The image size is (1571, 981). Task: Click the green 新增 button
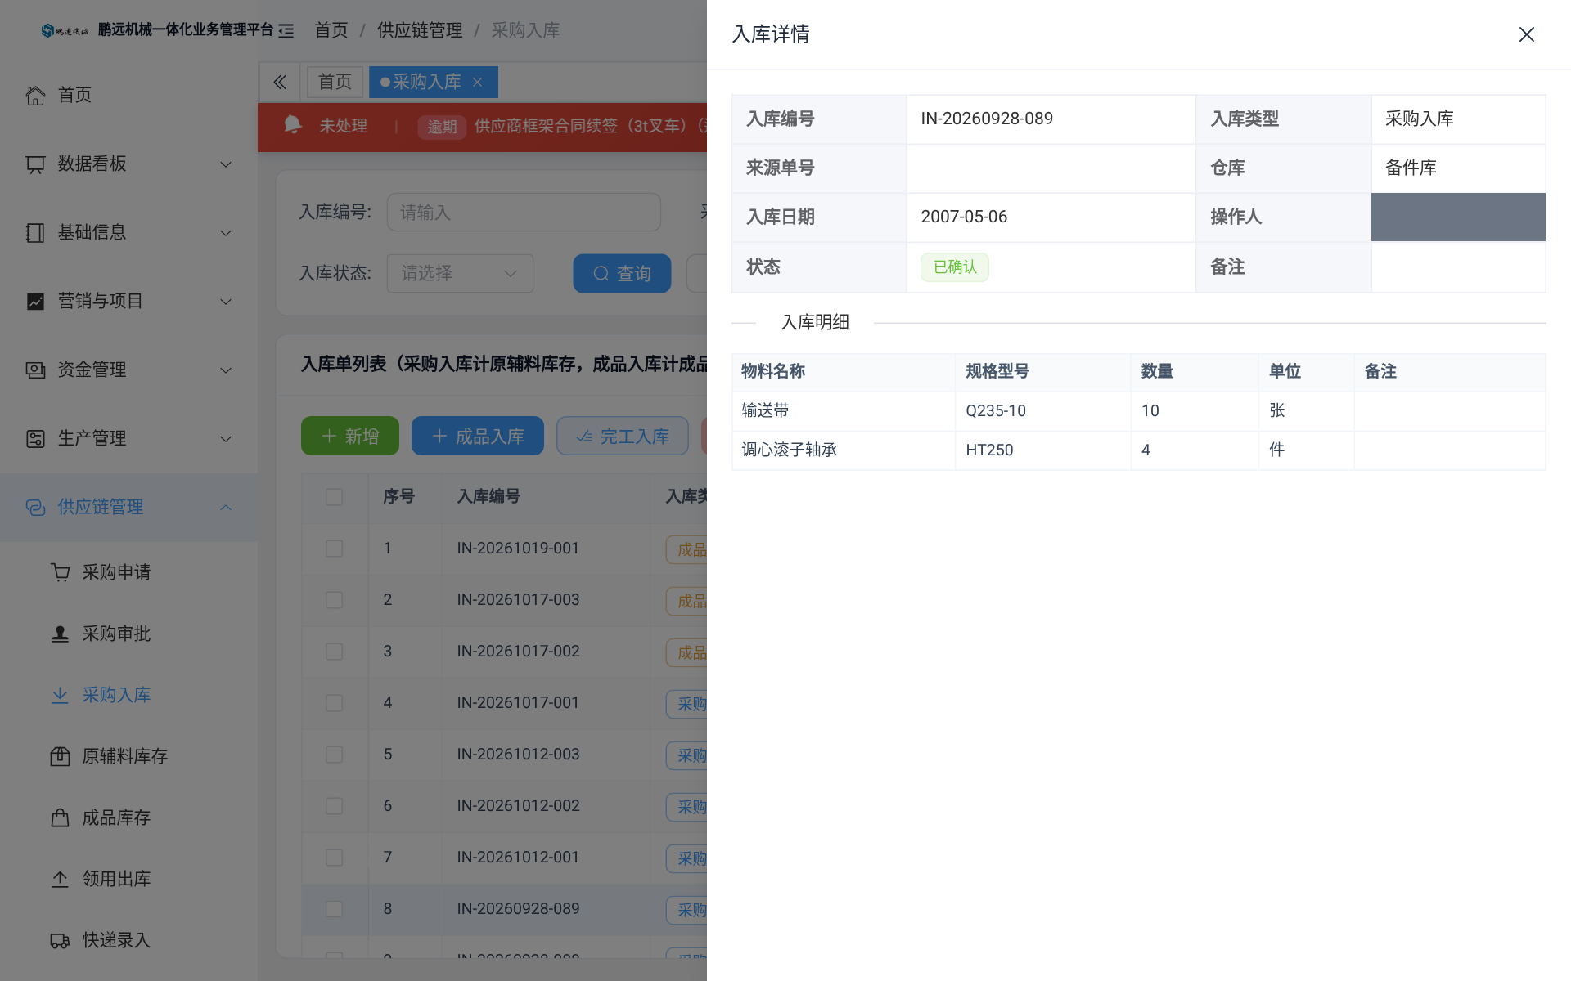350,436
